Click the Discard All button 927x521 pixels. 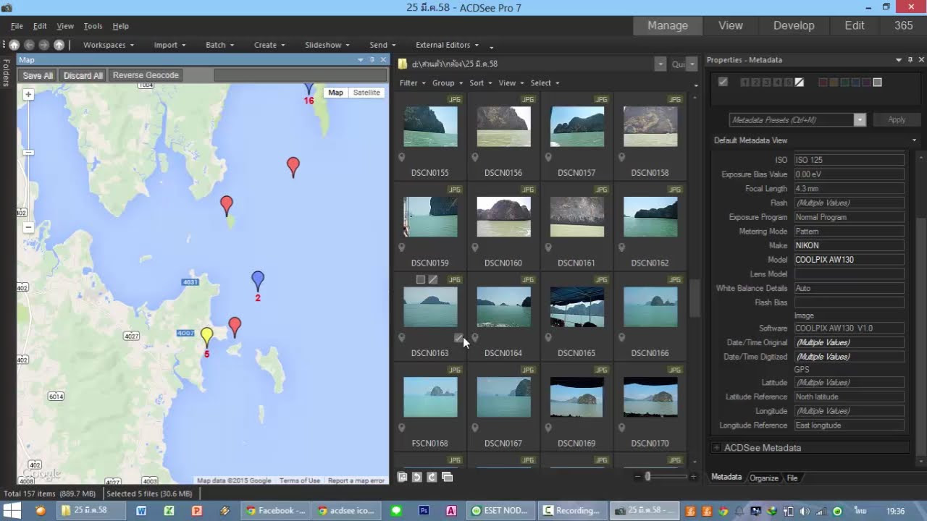click(83, 75)
